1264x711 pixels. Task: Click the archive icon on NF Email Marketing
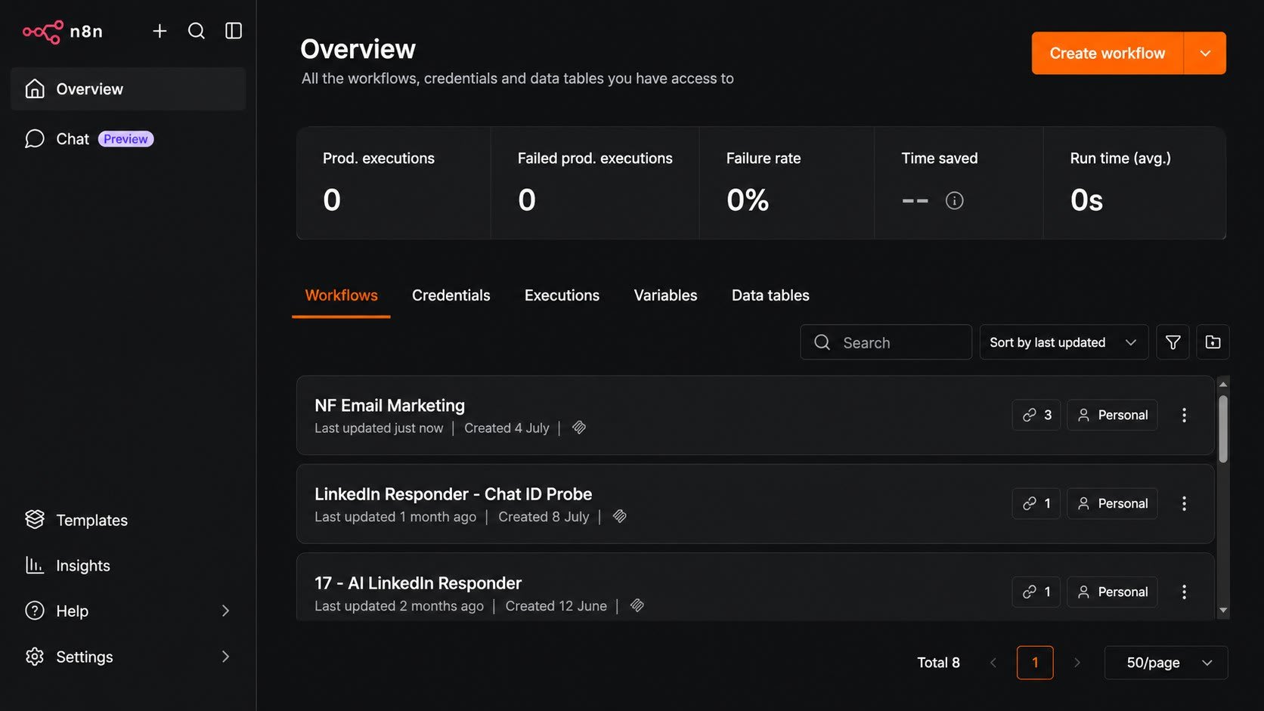pos(579,428)
